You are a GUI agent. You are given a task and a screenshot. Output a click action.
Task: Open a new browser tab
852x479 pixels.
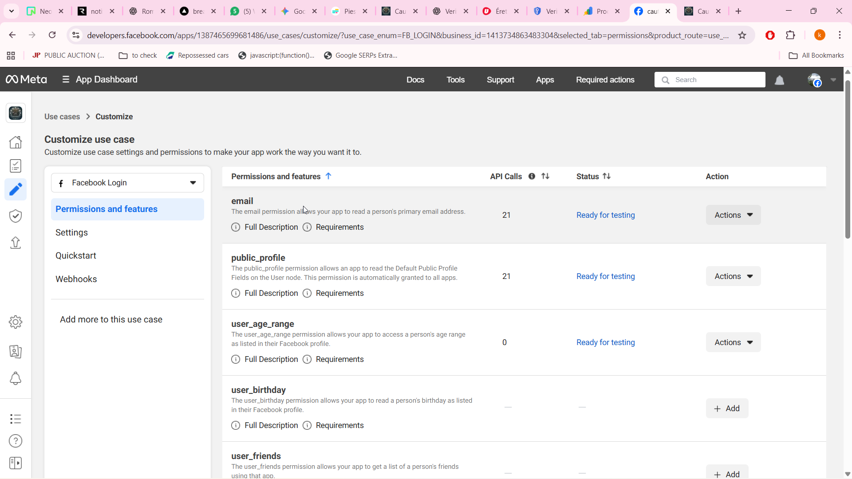(x=738, y=11)
